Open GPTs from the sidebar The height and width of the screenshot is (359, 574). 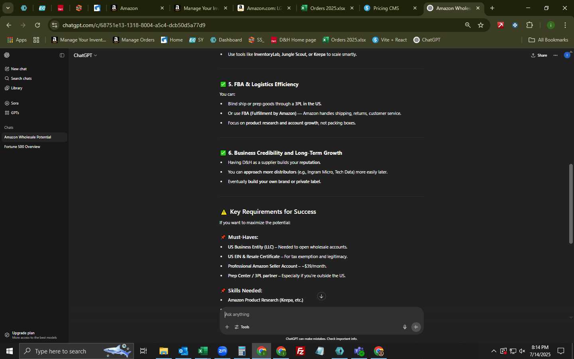click(x=12, y=113)
